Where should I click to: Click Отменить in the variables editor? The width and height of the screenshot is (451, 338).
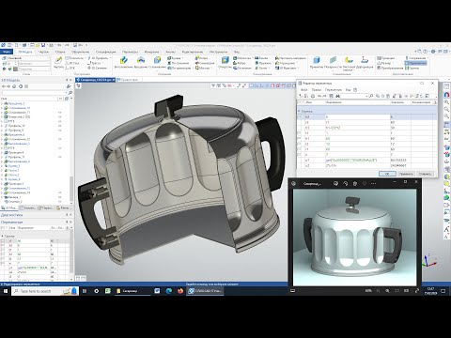pyautogui.click(x=425, y=174)
